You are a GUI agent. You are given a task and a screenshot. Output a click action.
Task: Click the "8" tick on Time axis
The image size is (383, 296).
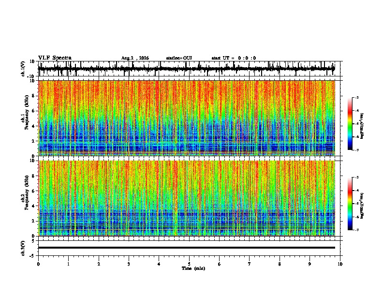280,264
